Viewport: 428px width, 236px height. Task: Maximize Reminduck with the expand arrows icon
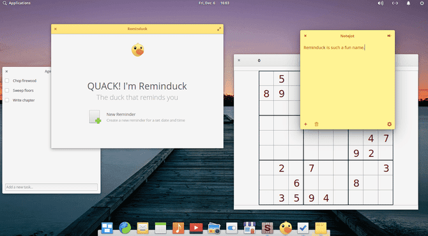(x=219, y=29)
